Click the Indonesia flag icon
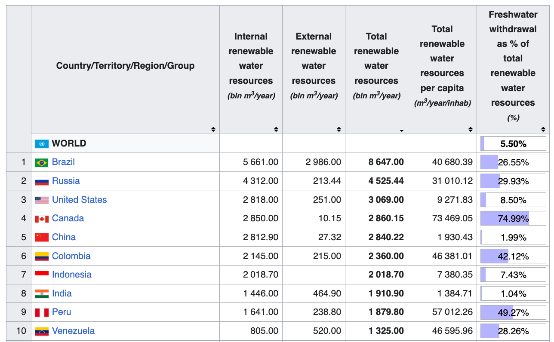The image size is (554, 342). [42, 275]
